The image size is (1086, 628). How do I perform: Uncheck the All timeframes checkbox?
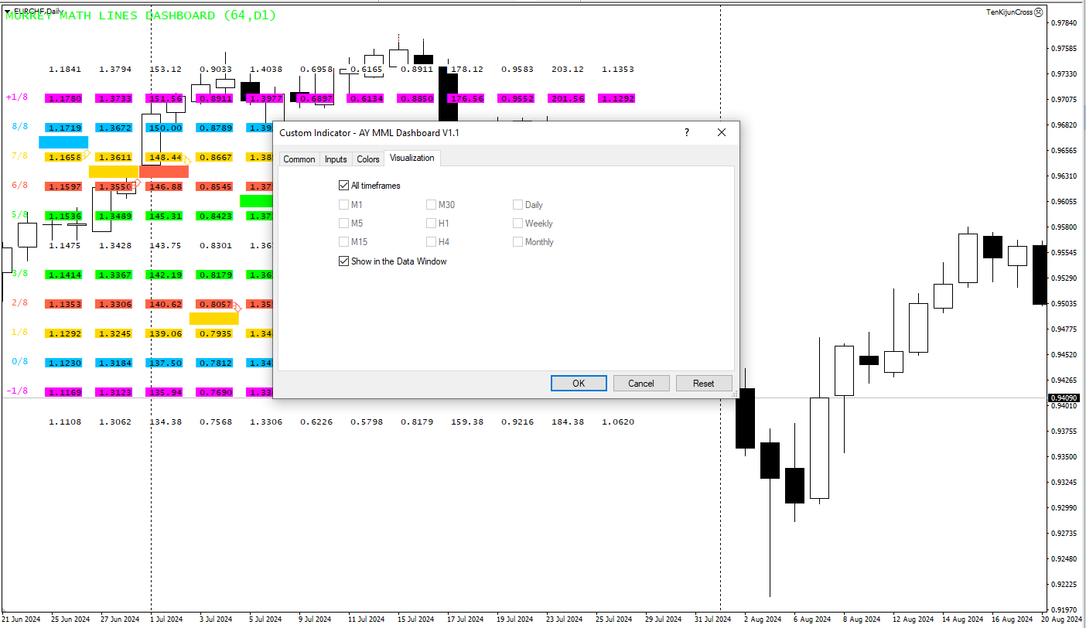point(344,186)
